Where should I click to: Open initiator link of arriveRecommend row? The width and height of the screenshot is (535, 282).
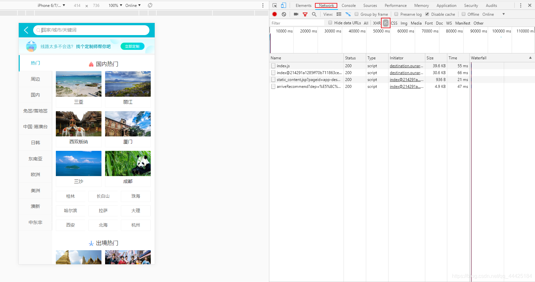click(407, 87)
